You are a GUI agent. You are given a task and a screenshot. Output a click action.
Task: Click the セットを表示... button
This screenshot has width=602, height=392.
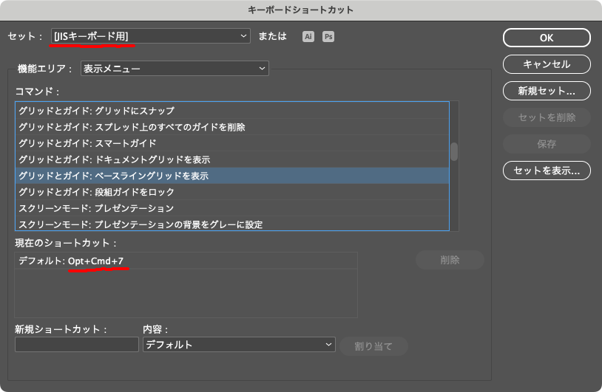[x=547, y=171]
